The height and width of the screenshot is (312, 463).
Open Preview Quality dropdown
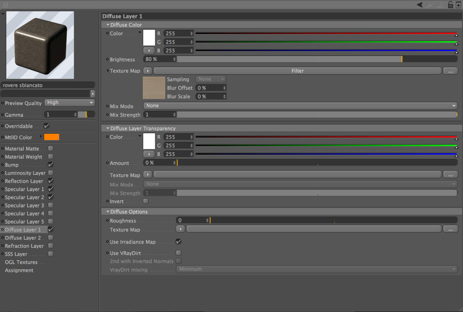70,103
